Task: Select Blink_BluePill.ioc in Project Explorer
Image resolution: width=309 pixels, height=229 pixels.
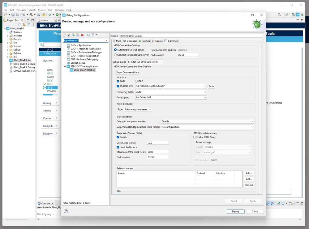Action: (22, 60)
